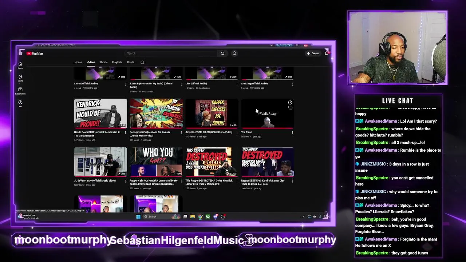Open Storm (Official Audio) title link
Image resolution: width=466 pixels, height=262 pixels.
point(86,84)
